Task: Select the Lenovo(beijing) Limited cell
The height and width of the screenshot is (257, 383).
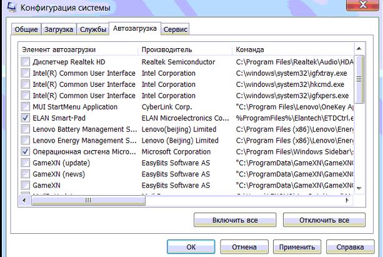Action: (x=179, y=129)
